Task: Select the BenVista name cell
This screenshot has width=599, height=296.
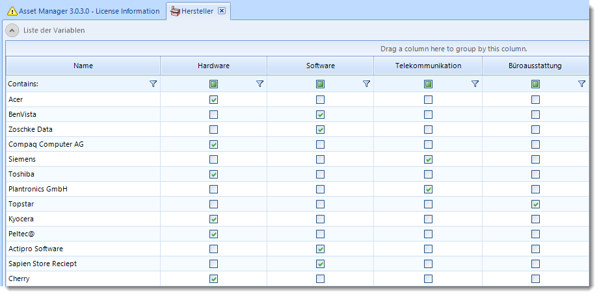Action: (x=83, y=114)
